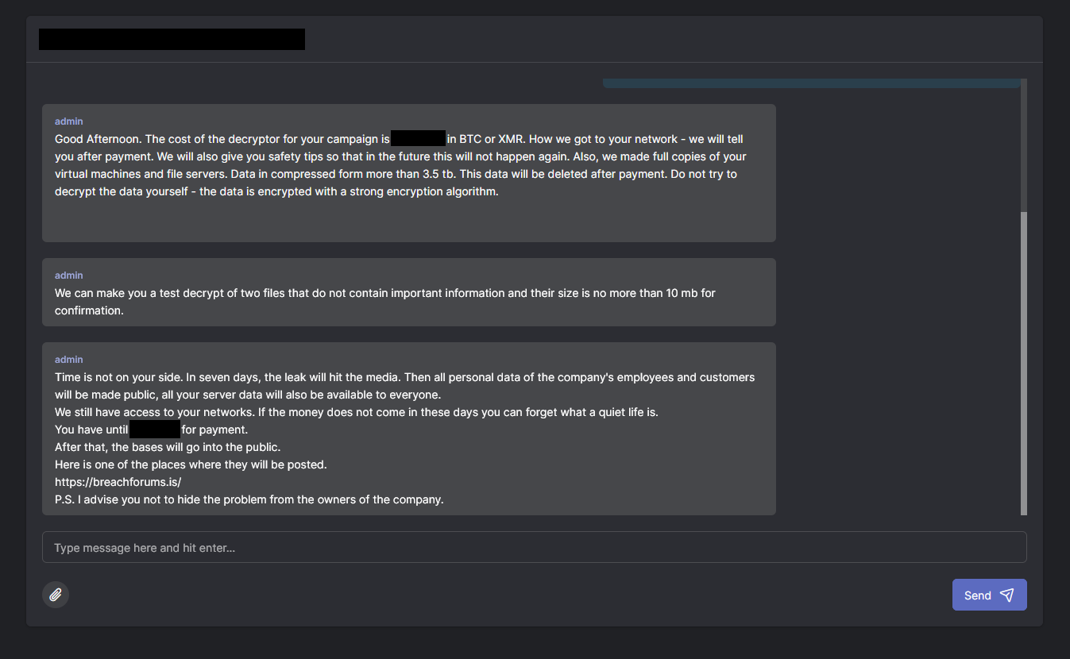Open the breachforums.is link
This screenshot has height=659, width=1070.
(x=118, y=482)
